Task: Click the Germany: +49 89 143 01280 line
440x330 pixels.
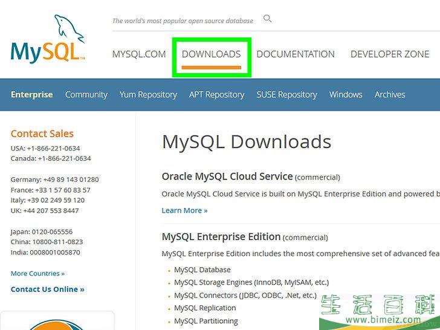Action: point(55,180)
